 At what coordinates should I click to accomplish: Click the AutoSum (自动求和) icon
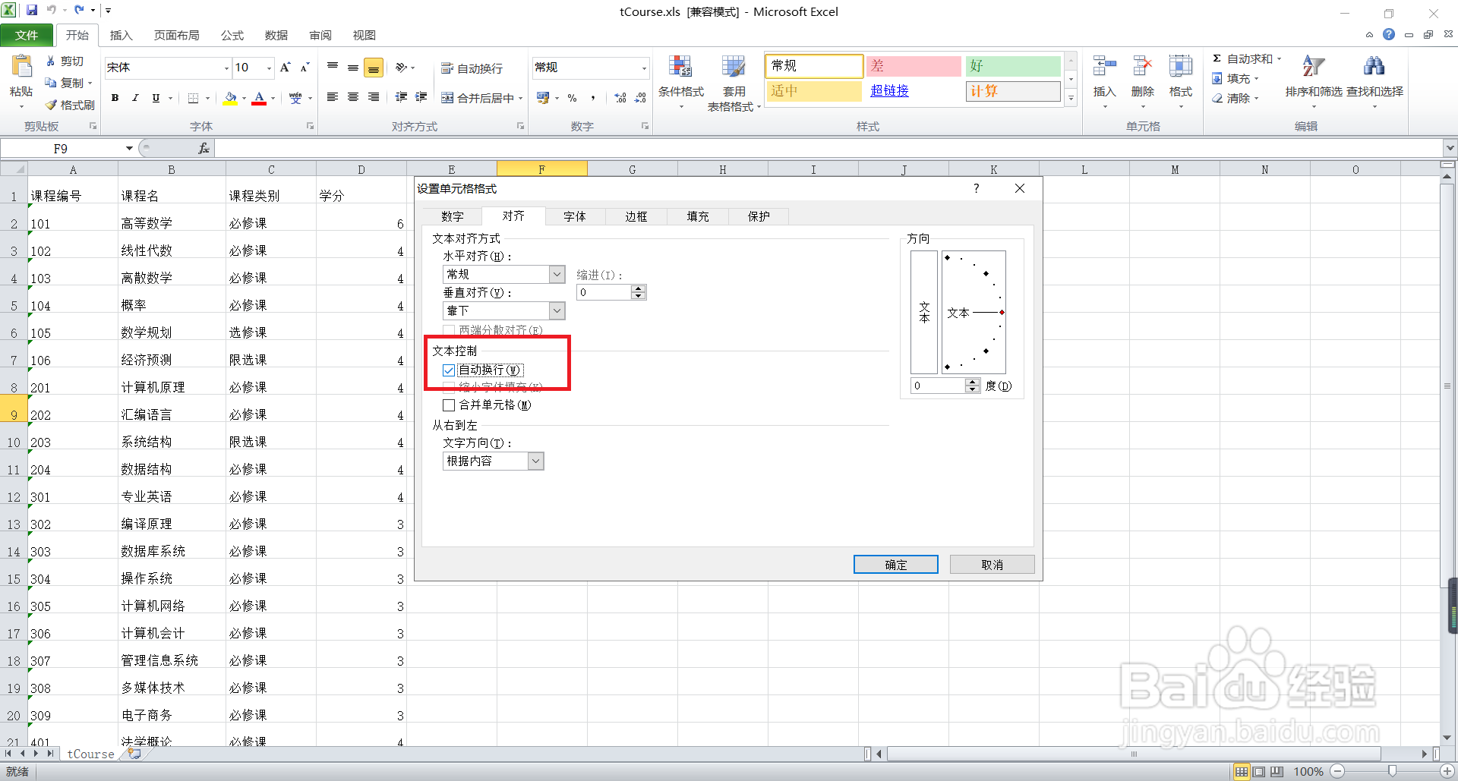1217,58
